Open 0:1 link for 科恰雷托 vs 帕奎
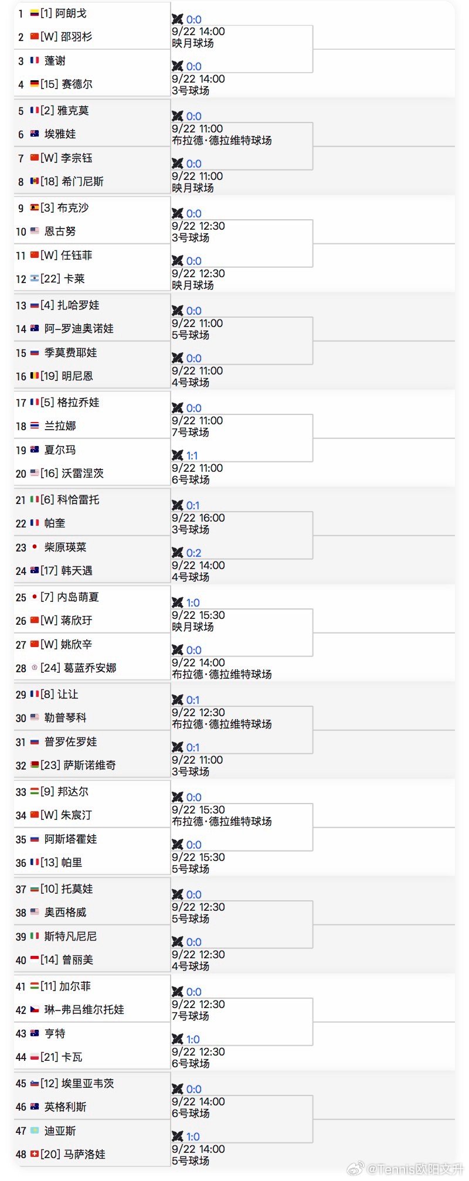 pos(193,505)
